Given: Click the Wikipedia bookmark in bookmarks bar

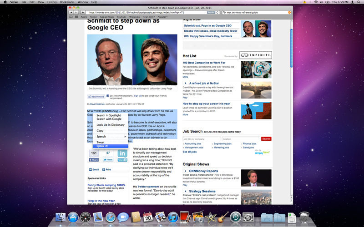Looking at the screenshot, I should [134, 17].
